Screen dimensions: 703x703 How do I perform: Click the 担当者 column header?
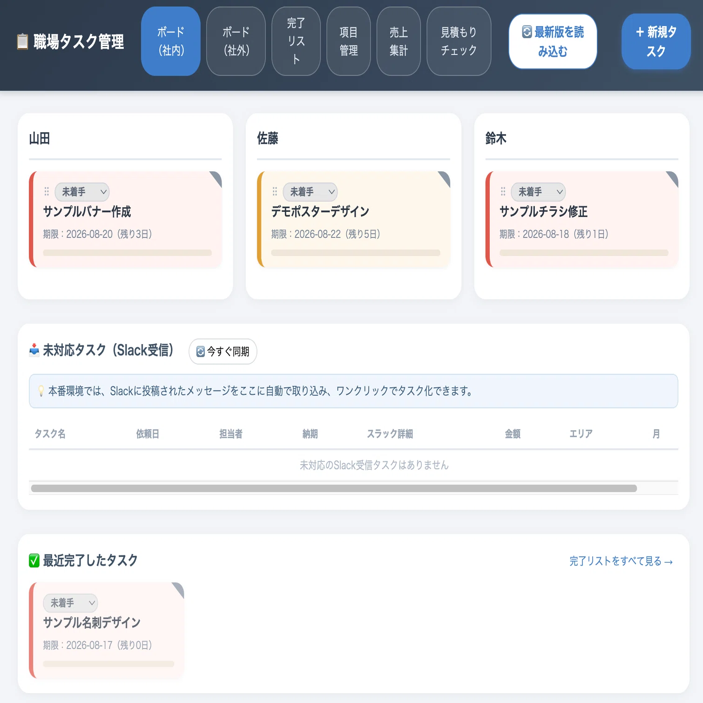(231, 434)
